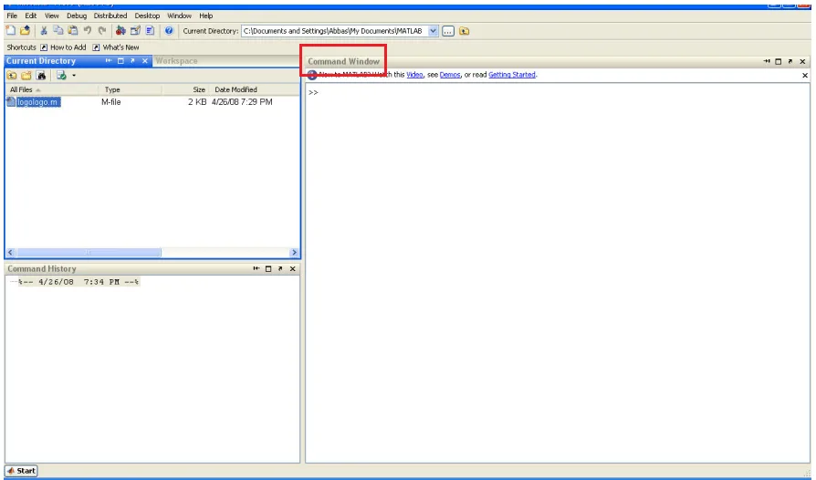
Task: Open the Edit menu
Action: (31, 16)
